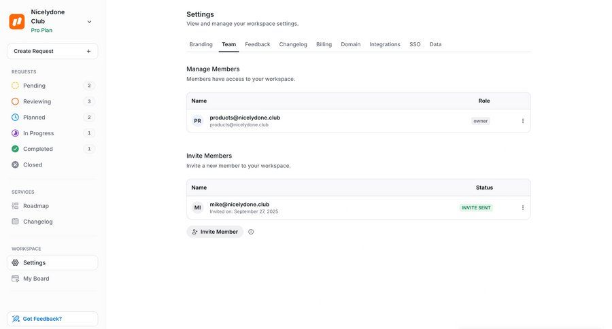
Task: Go to Planned requests
Action: point(34,118)
